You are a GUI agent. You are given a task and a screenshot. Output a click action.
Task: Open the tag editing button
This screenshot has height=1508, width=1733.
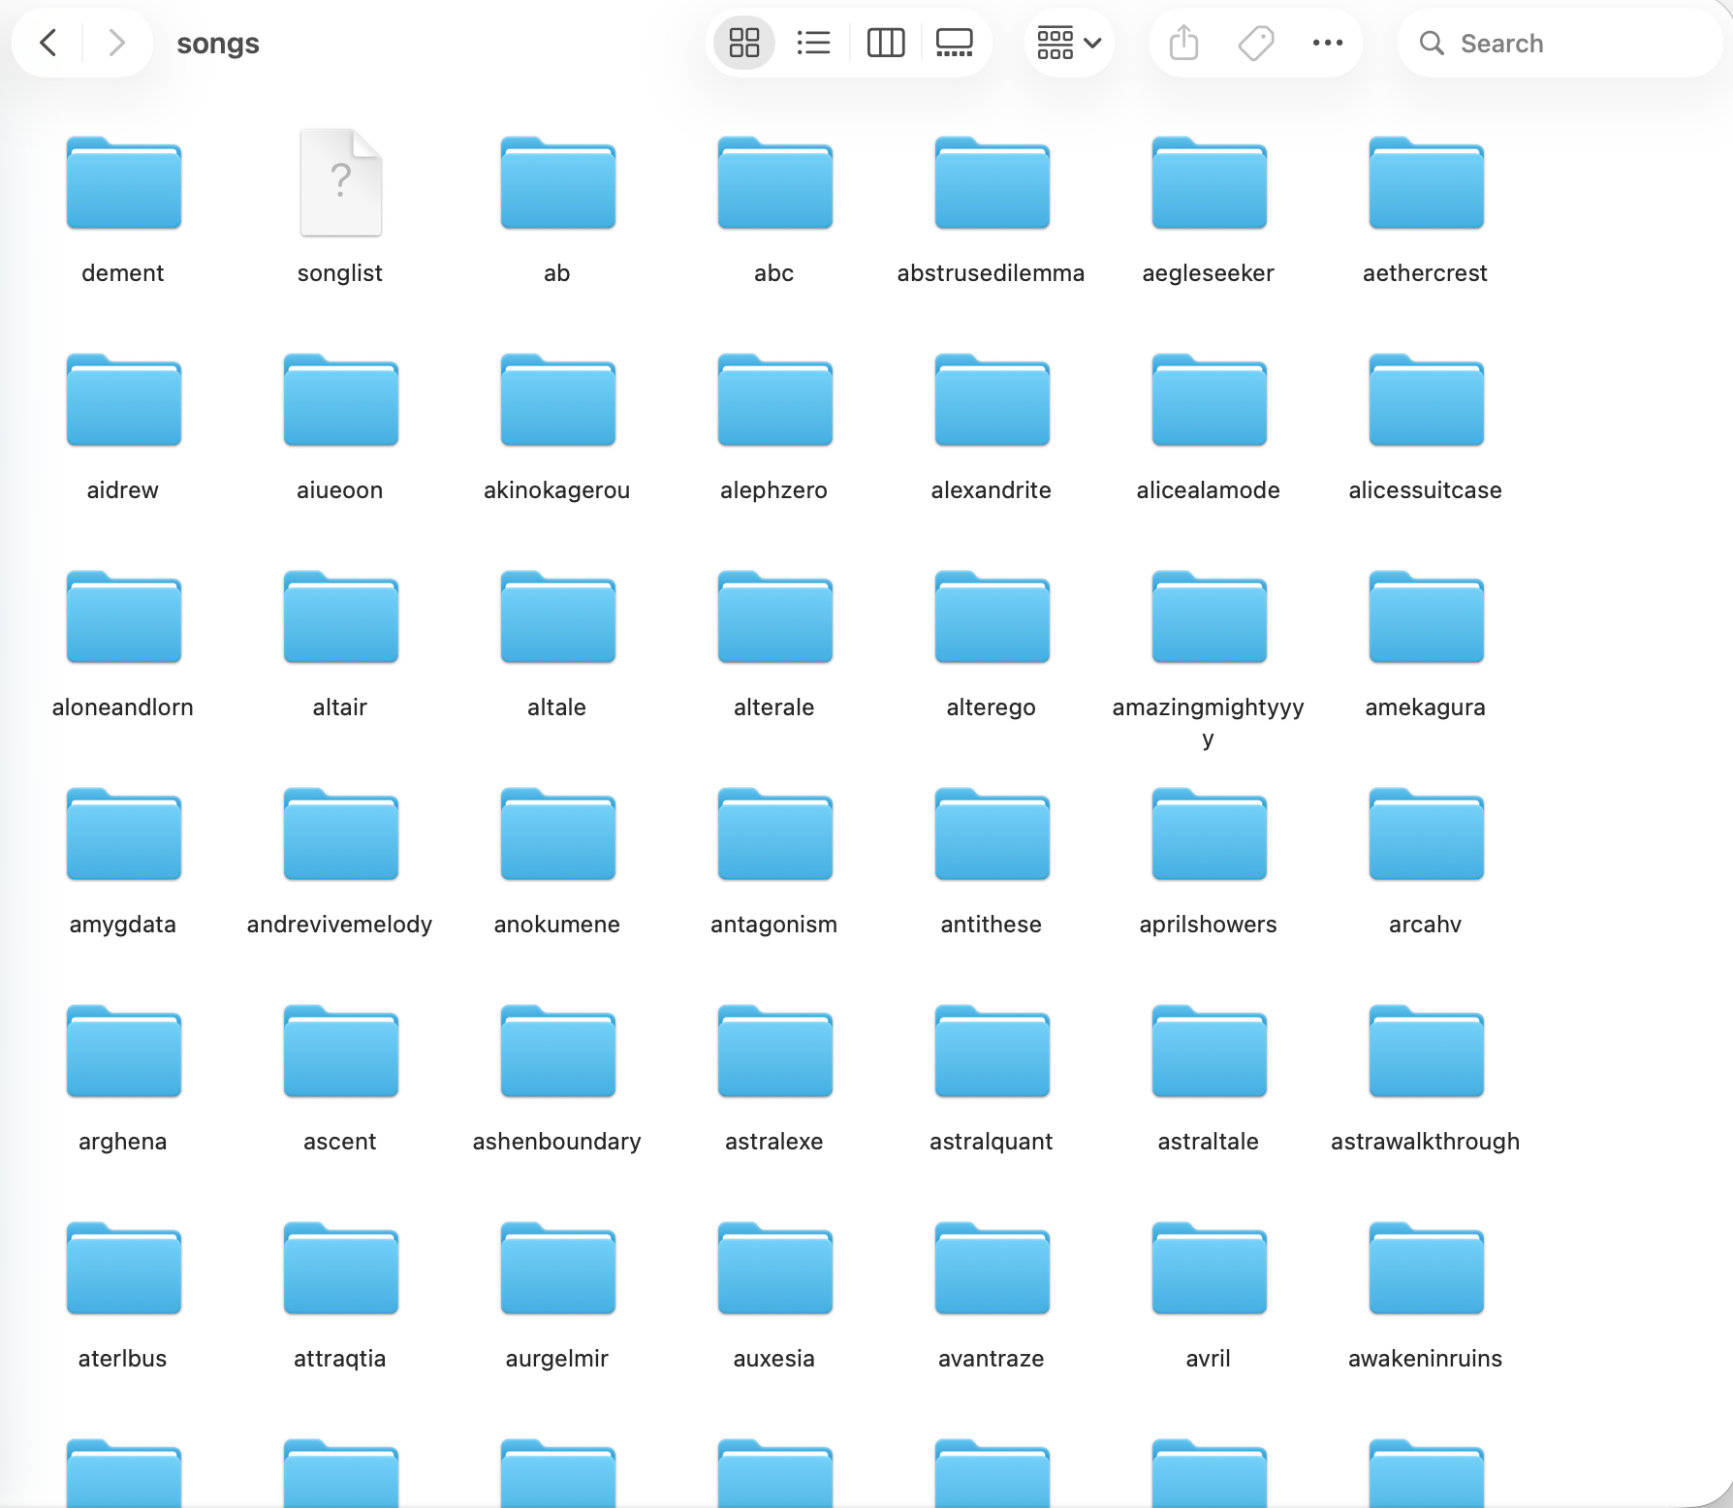[x=1256, y=43]
